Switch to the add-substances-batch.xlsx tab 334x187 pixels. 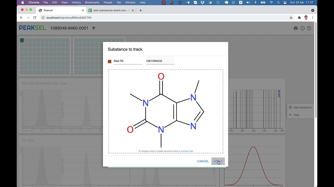[111, 10]
